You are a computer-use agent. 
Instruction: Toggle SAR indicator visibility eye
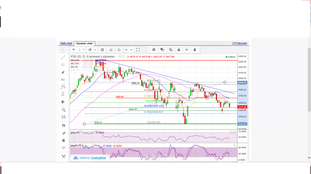pos(96,70)
